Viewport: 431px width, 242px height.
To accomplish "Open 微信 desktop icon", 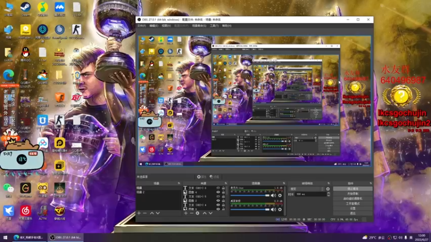I will (9, 190).
